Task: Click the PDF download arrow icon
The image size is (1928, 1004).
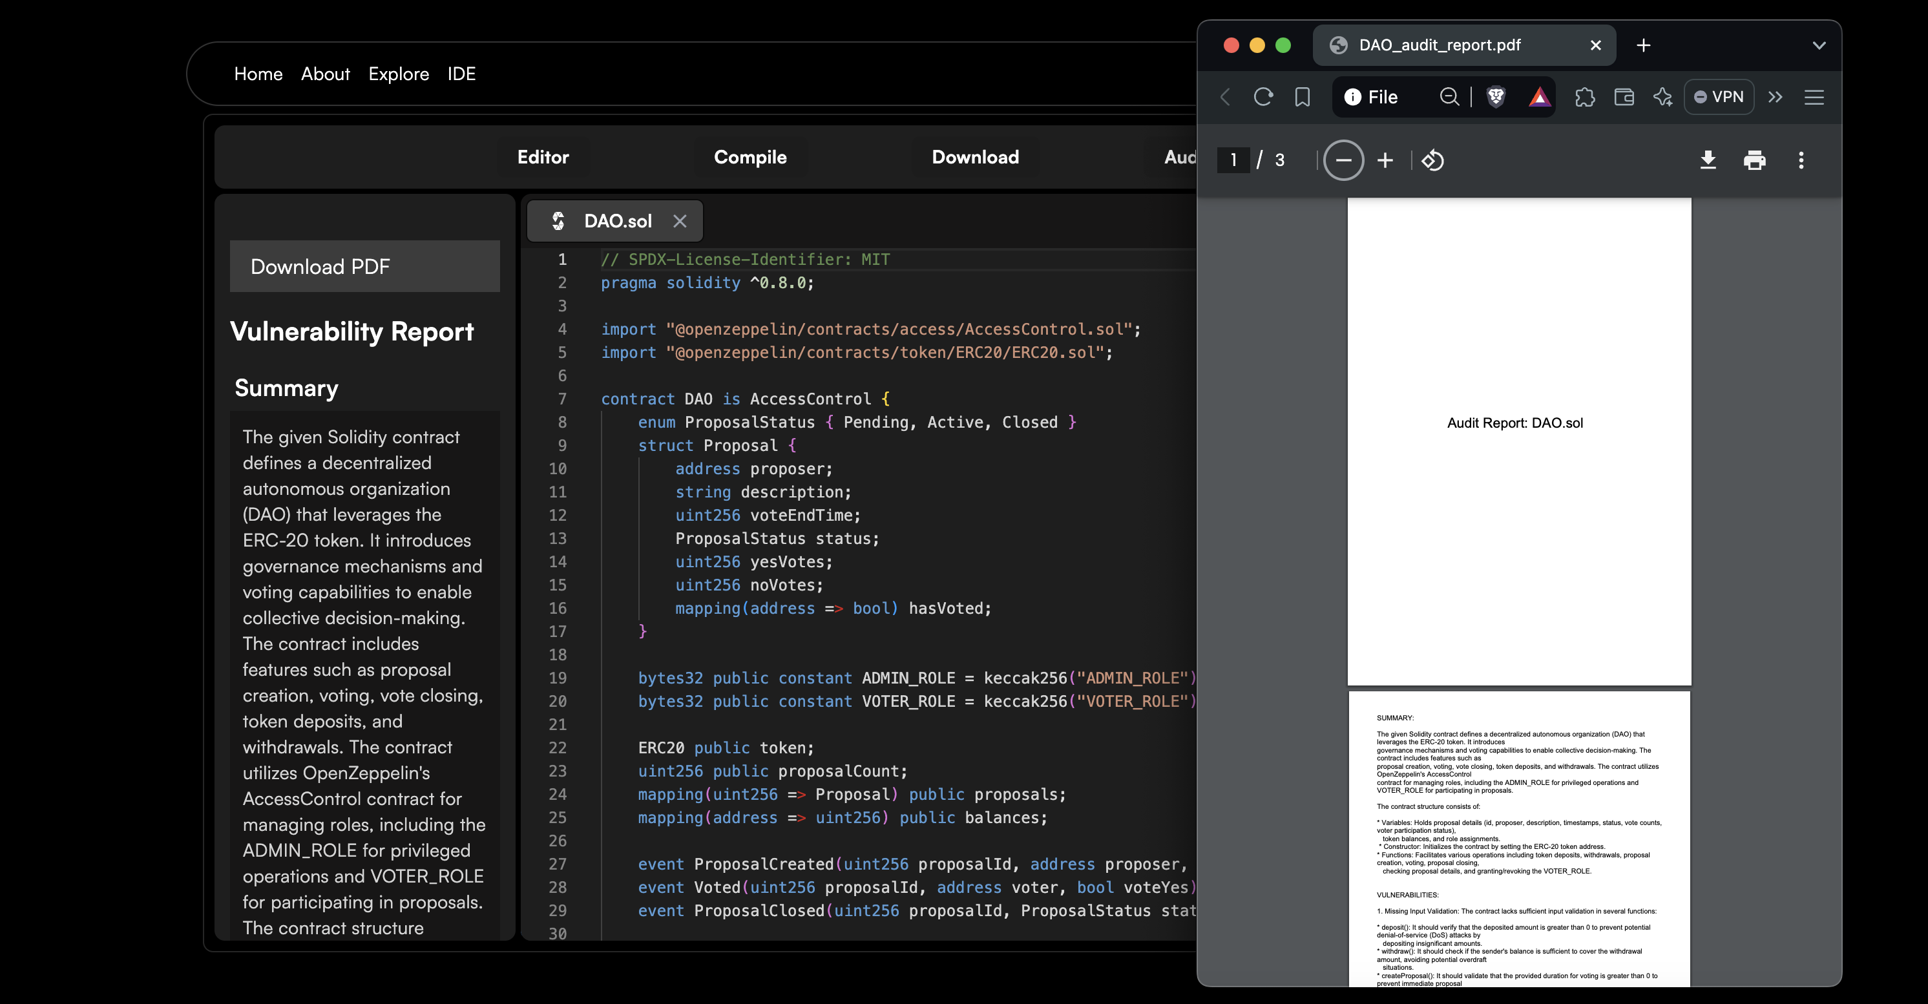Action: click(1707, 160)
